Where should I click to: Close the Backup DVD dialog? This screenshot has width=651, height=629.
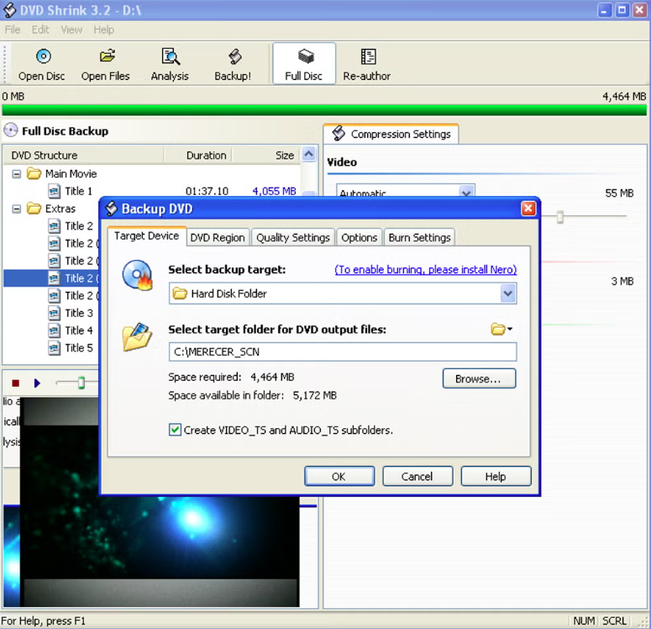click(528, 209)
